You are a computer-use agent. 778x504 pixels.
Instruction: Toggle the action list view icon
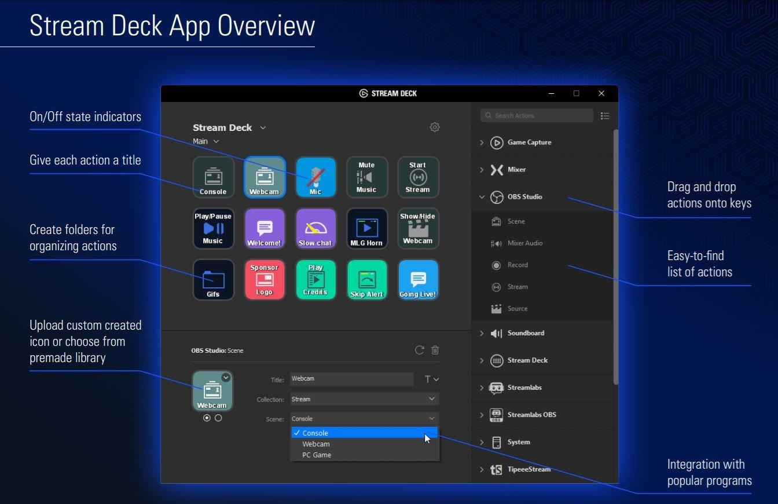tap(605, 116)
